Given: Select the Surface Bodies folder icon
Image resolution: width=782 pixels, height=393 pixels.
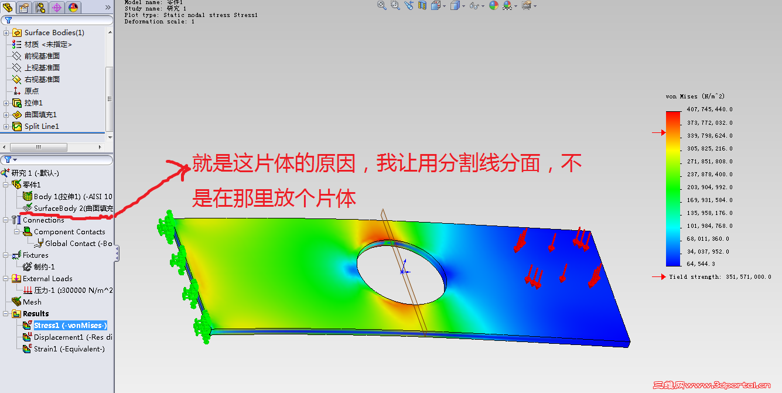Looking at the screenshot, I should coord(17,33).
